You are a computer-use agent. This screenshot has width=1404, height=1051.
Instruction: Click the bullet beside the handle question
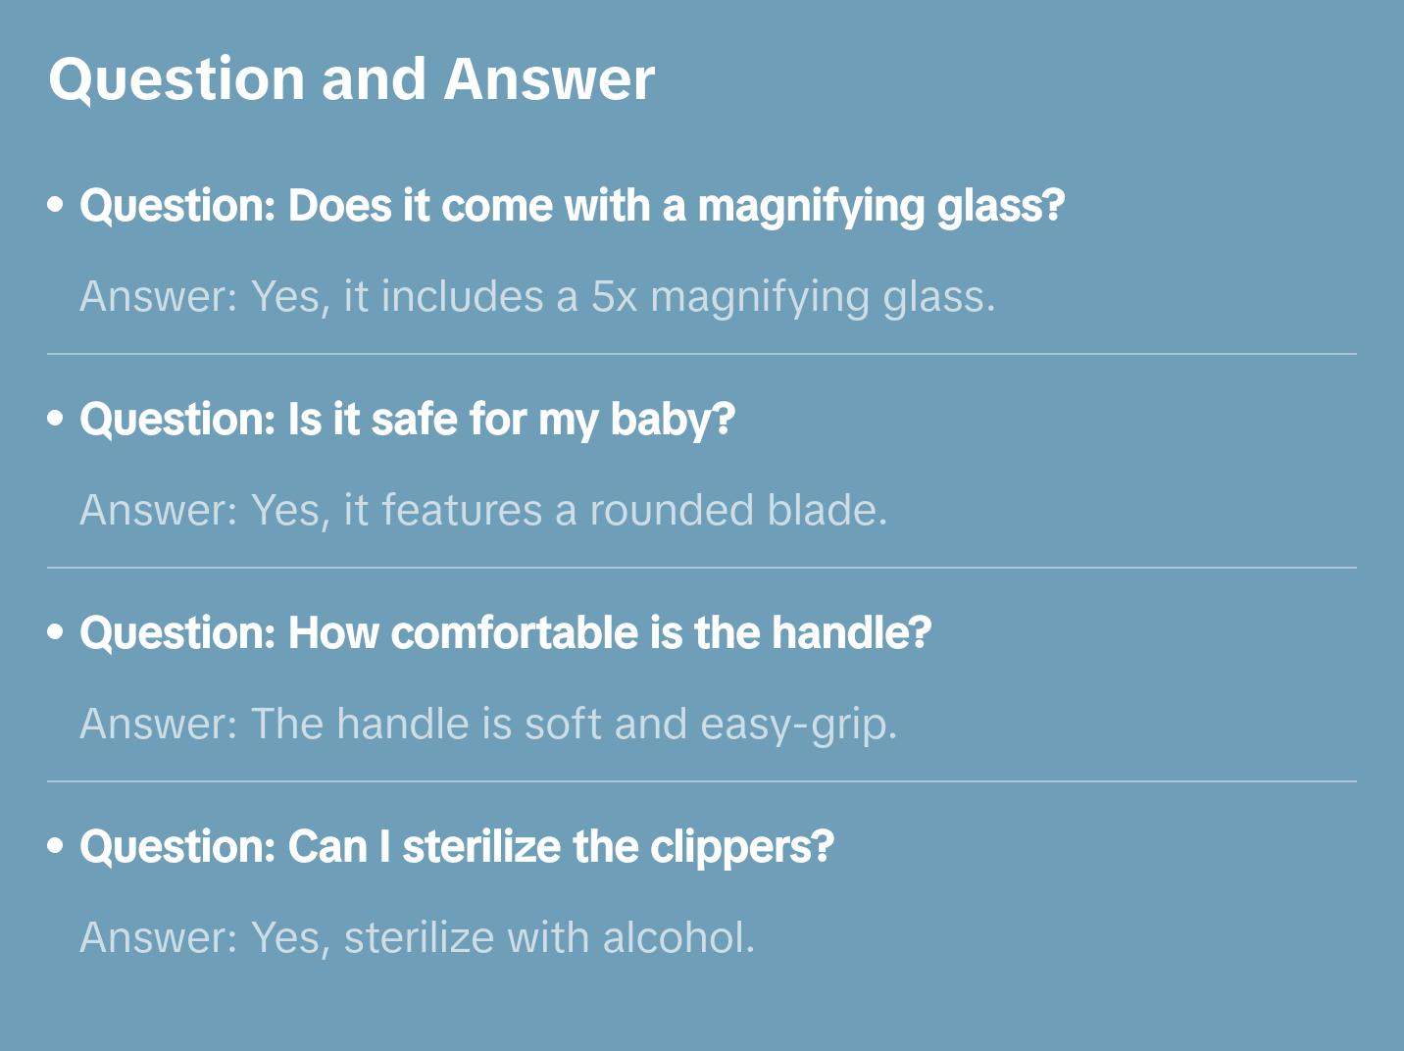[56, 632]
